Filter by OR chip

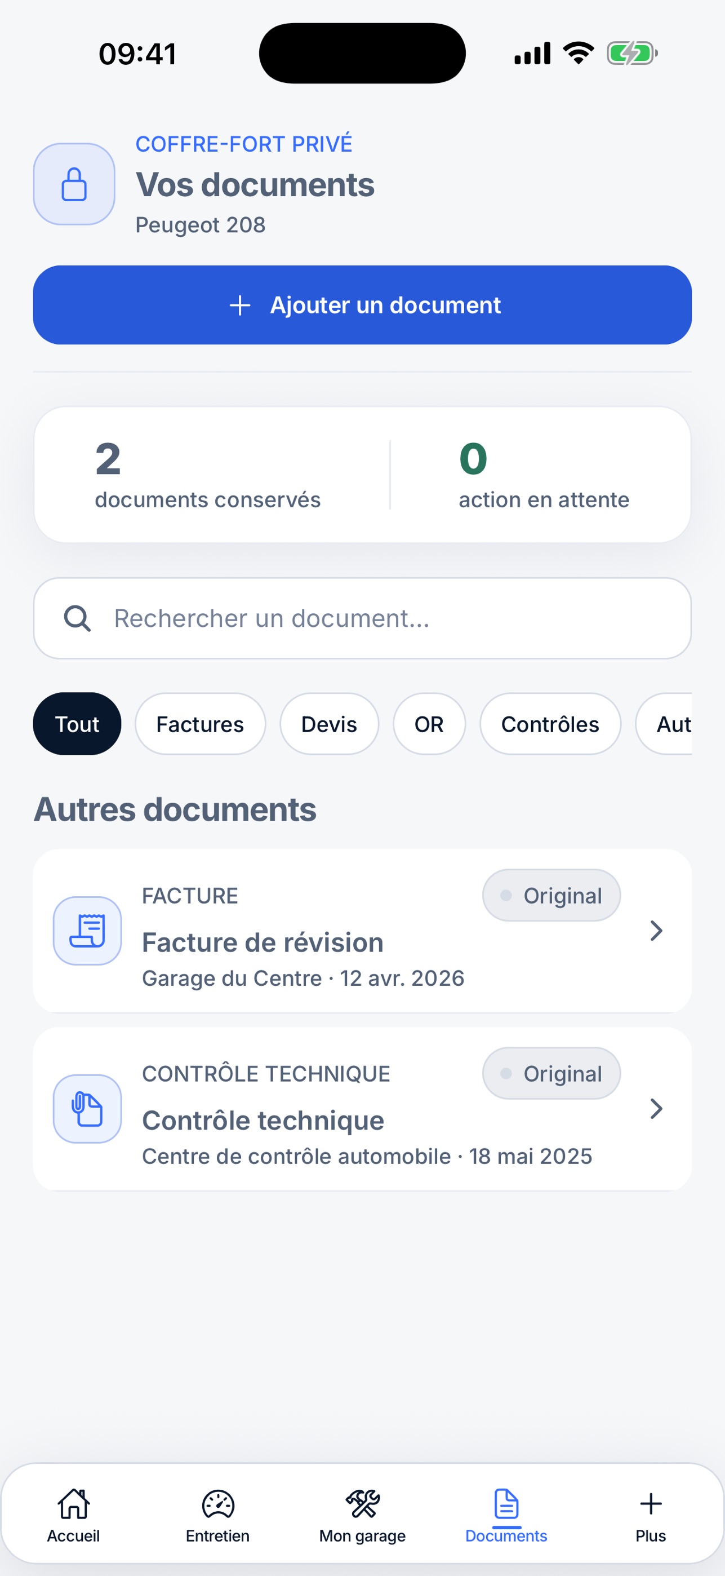429,724
